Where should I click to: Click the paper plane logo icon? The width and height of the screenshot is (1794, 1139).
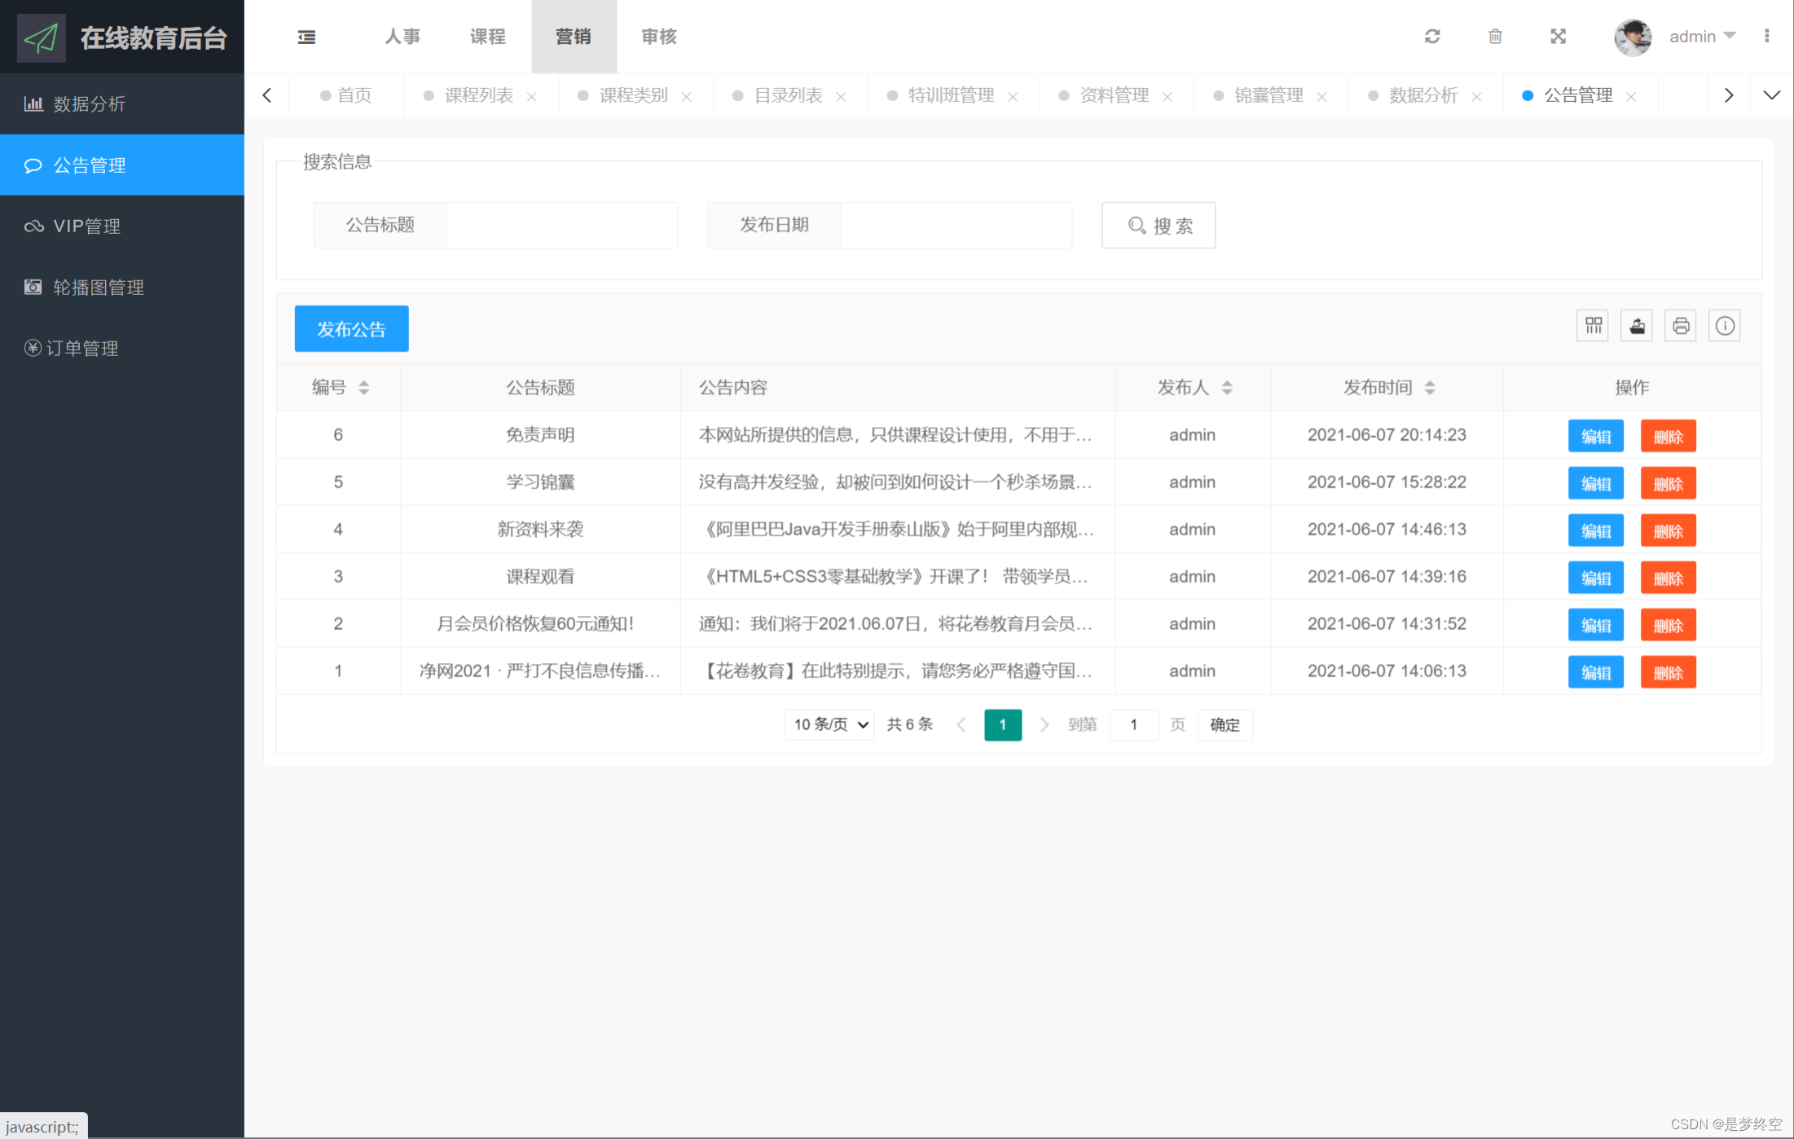[41, 37]
